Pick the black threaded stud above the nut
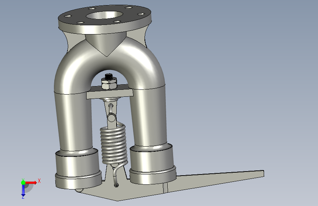This screenshot has height=206, width=318. 109,77
